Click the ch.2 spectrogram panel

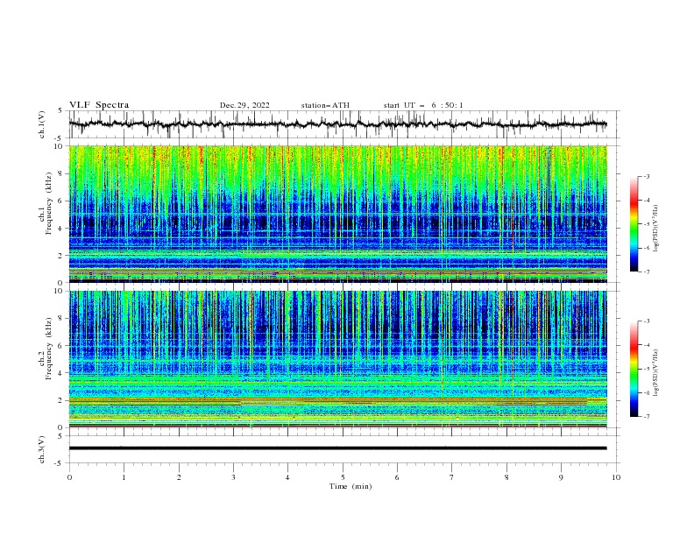[x=337, y=359]
